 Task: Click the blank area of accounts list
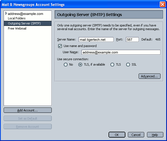pyautogui.click(x=28, y=68)
